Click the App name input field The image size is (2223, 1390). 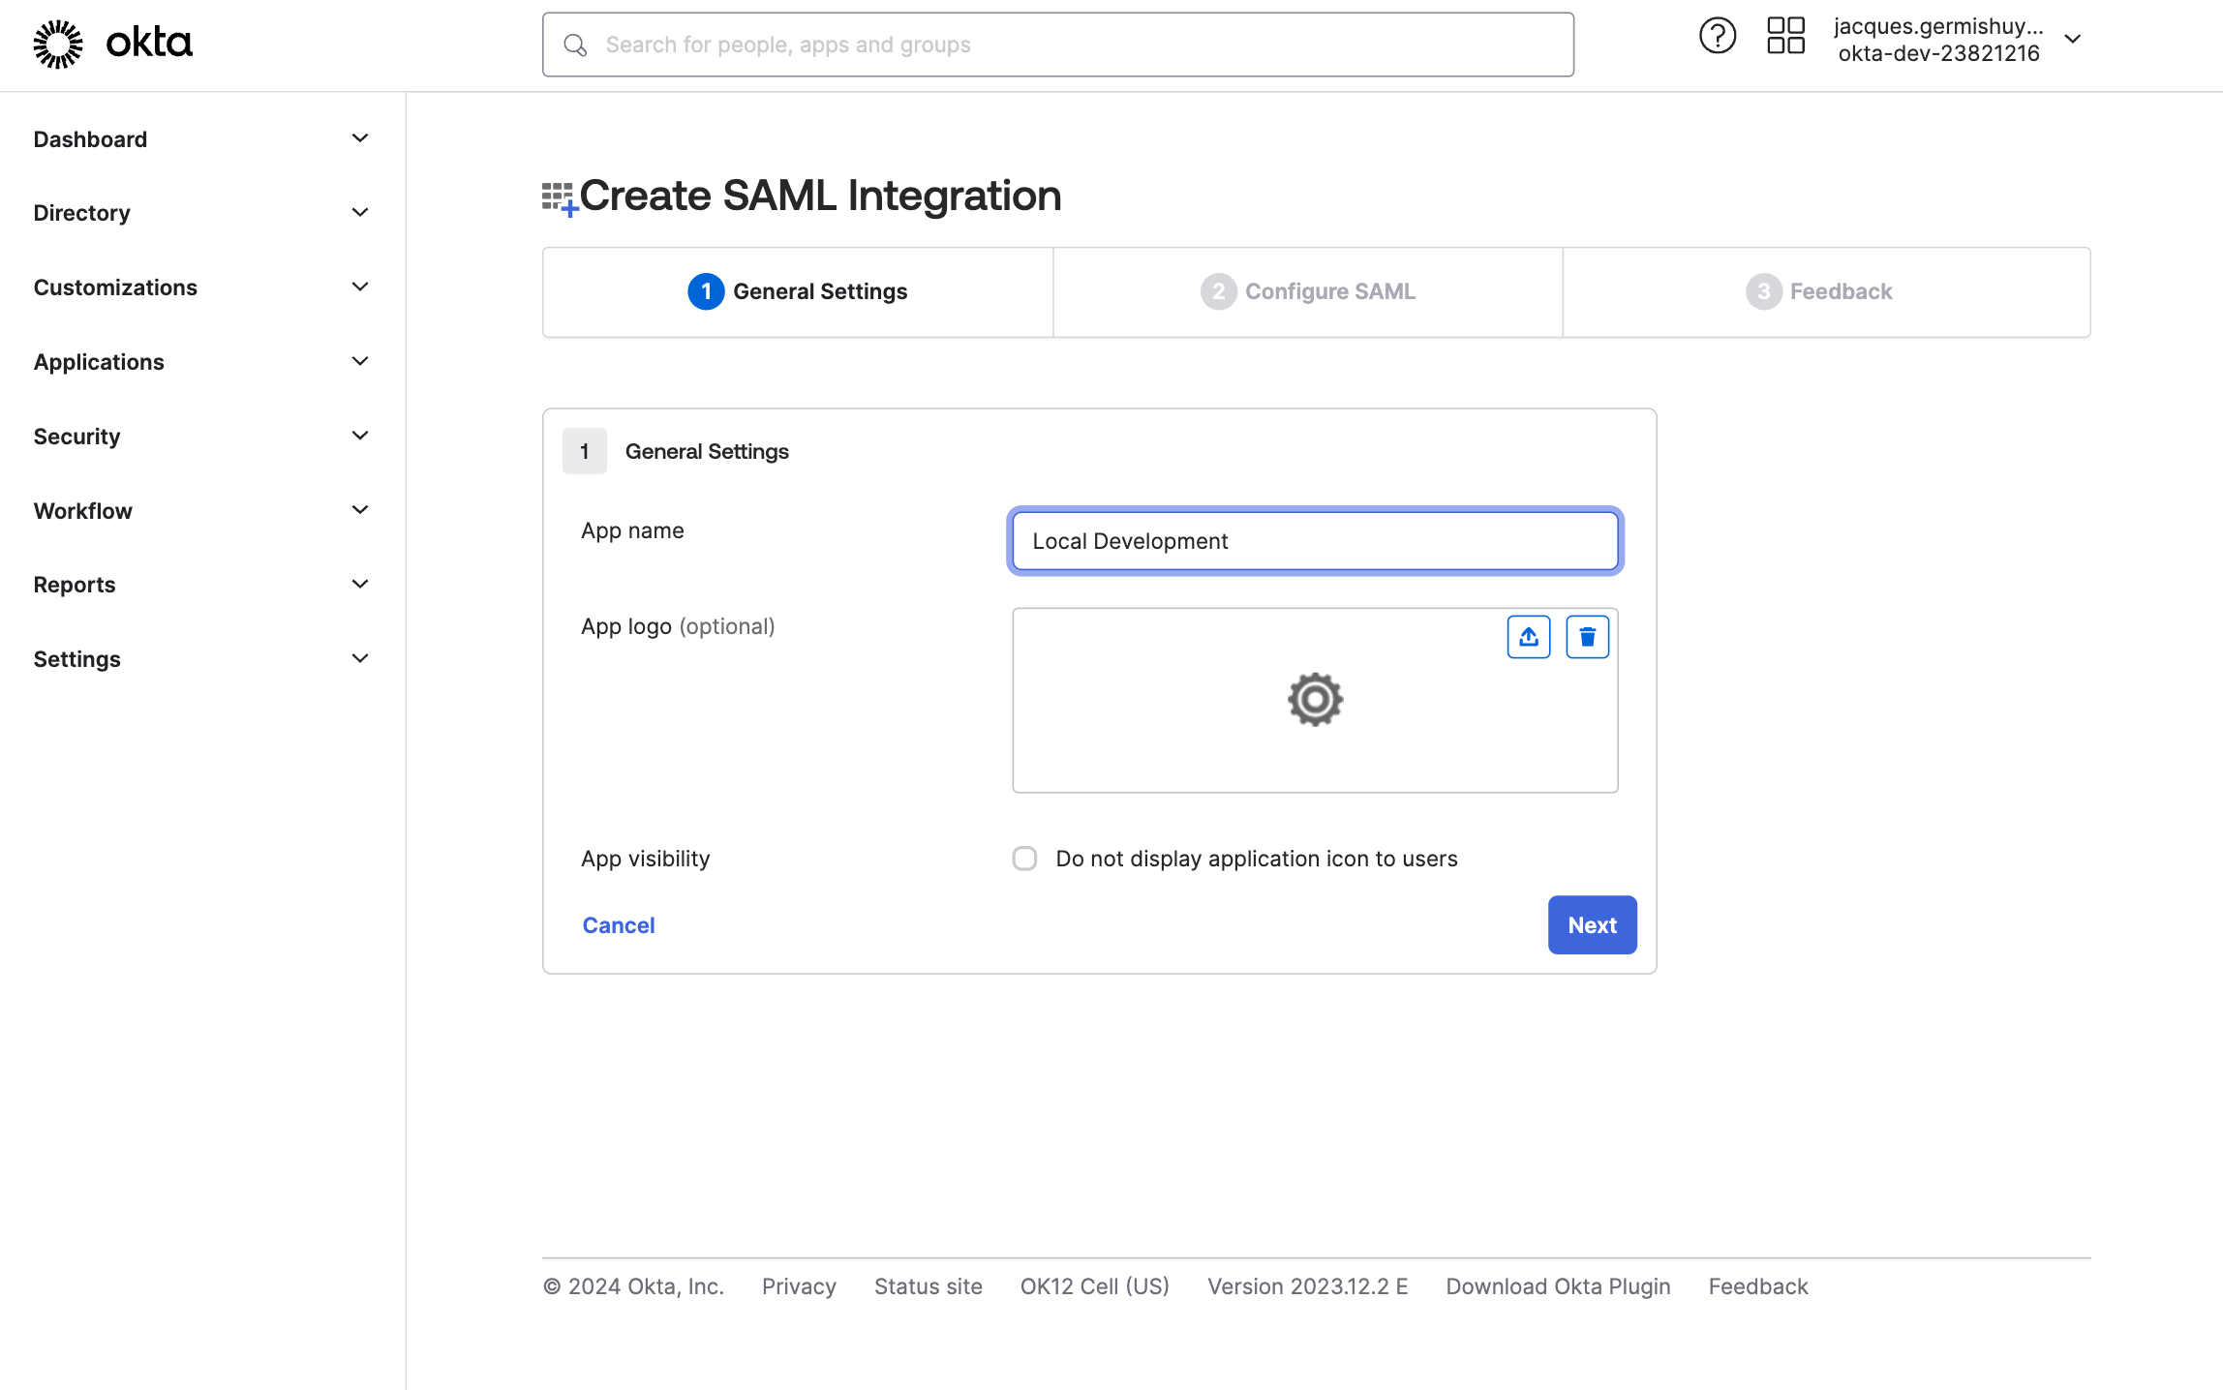1314,541
